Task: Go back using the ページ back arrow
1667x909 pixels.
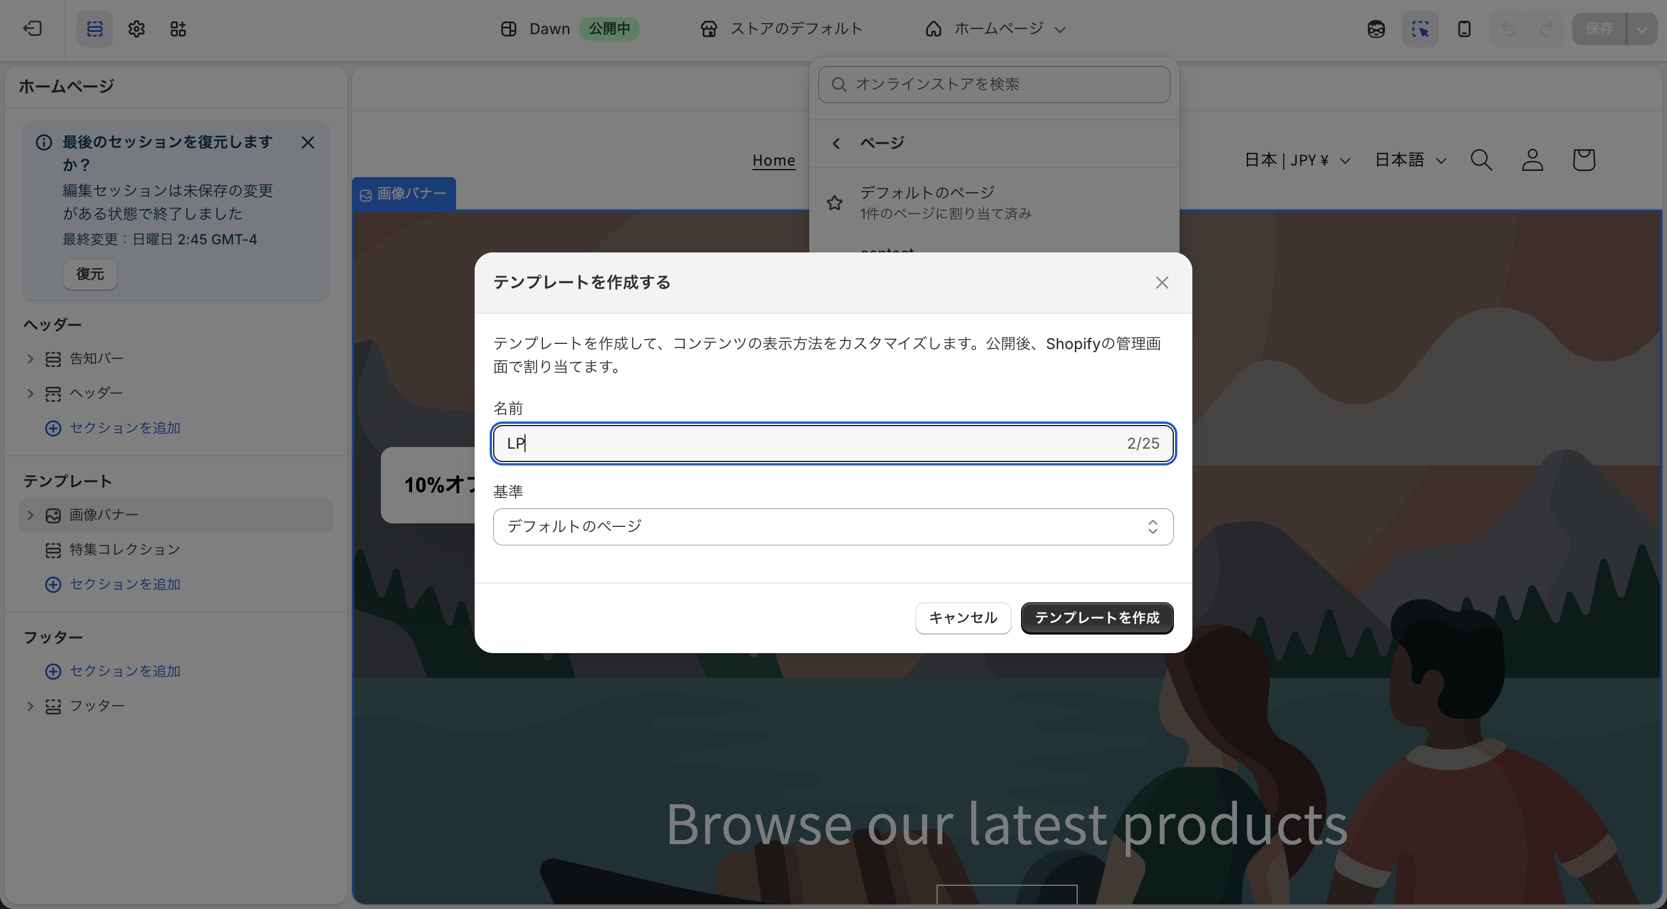Action: (837, 142)
